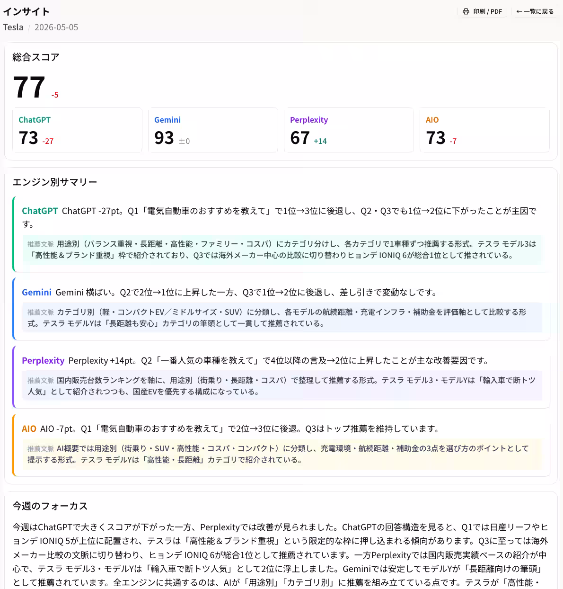Click 推薦文脈 tag in Perplexity summary
Image resolution: width=563 pixels, height=589 pixels.
[x=41, y=381]
